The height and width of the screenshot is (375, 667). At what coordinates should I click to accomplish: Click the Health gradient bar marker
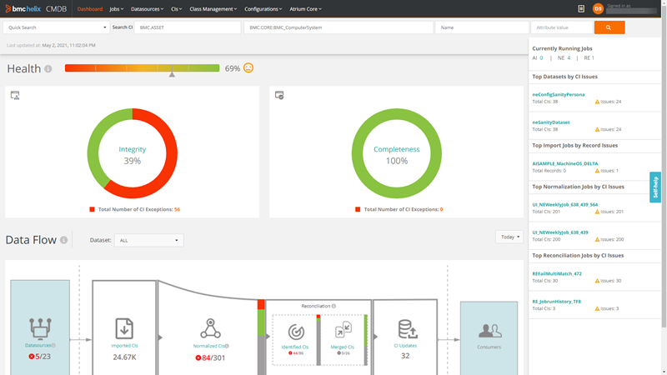pos(172,74)
